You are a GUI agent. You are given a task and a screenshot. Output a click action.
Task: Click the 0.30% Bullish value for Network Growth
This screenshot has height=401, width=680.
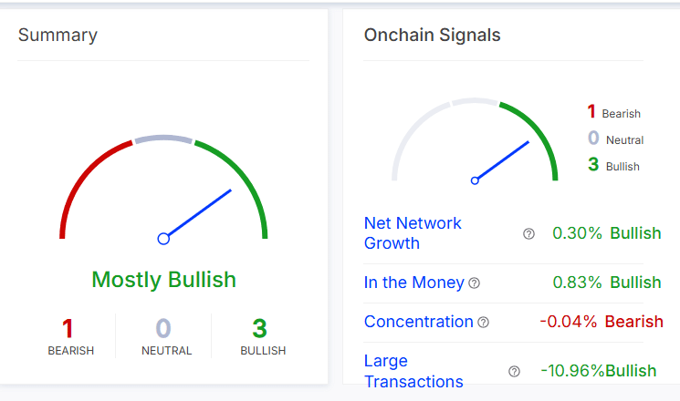606,233
